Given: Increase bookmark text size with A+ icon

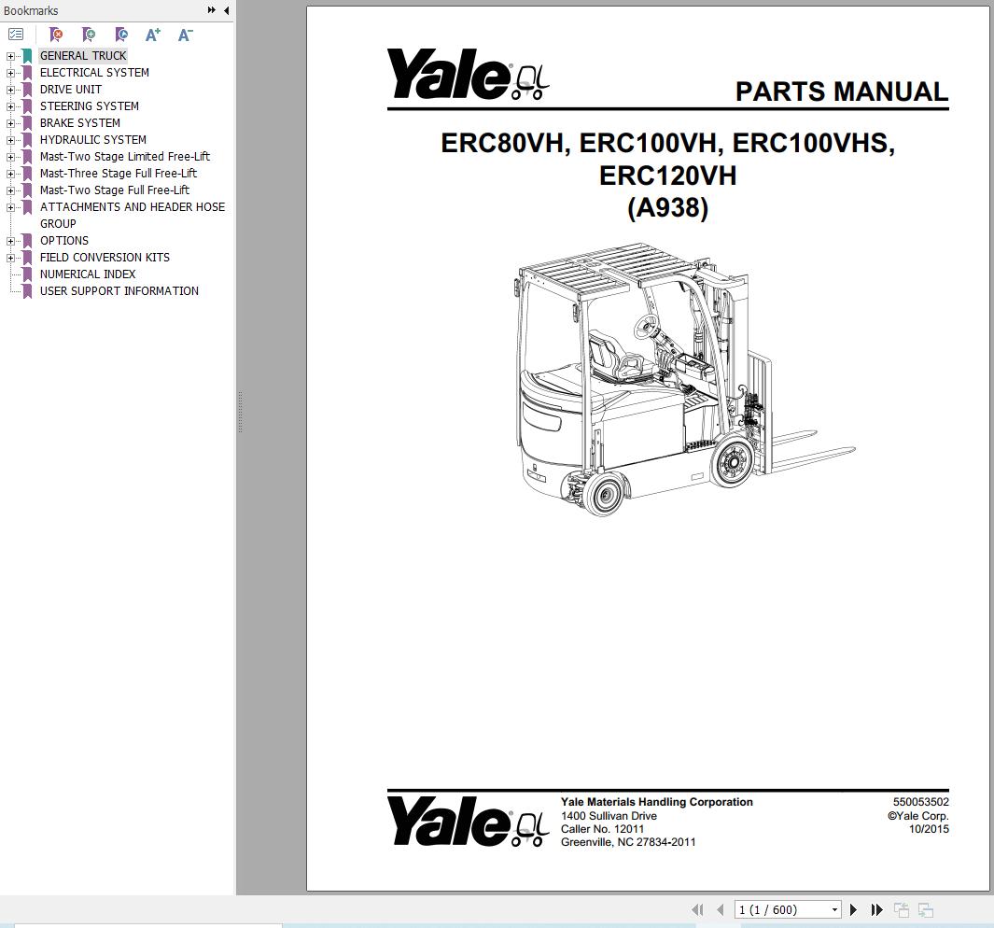Looking at the screenshot, I should [x=152, y=34].
